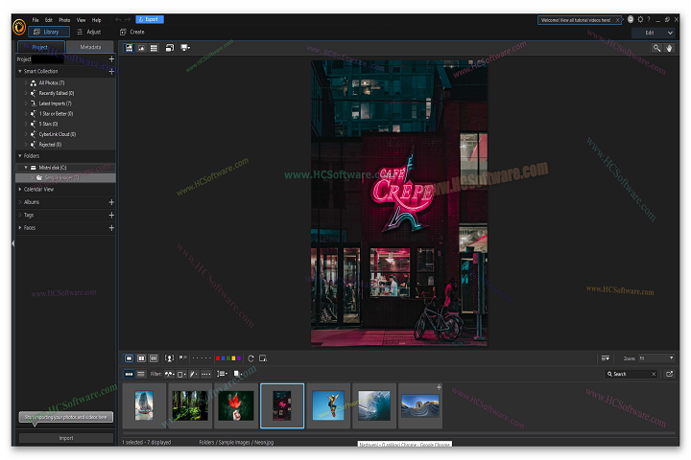
Task: Select the zoom magnifier tool
Action: 656,48
